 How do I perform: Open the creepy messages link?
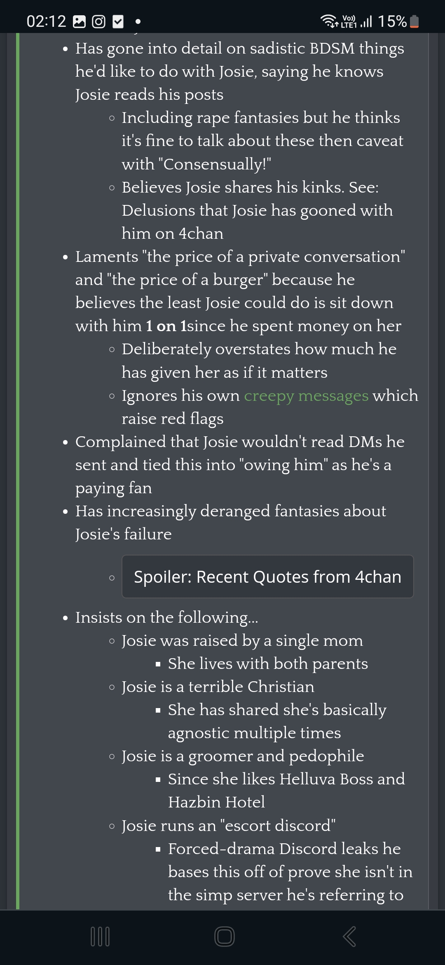coord(306,395)
